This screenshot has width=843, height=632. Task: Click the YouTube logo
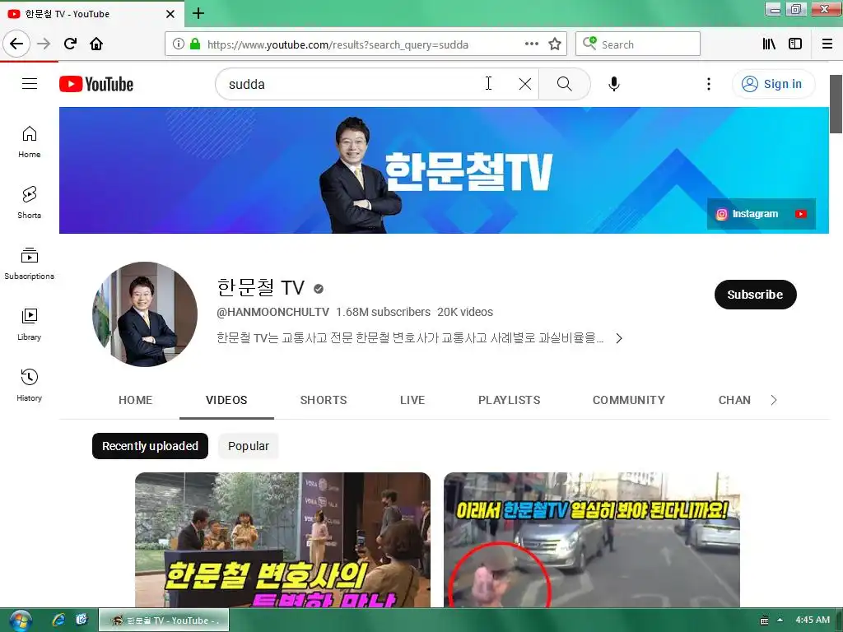[x=96, y=84]
